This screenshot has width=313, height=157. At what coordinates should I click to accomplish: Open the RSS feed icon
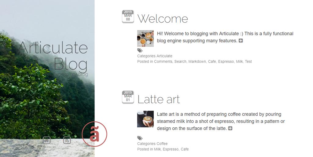67,140
